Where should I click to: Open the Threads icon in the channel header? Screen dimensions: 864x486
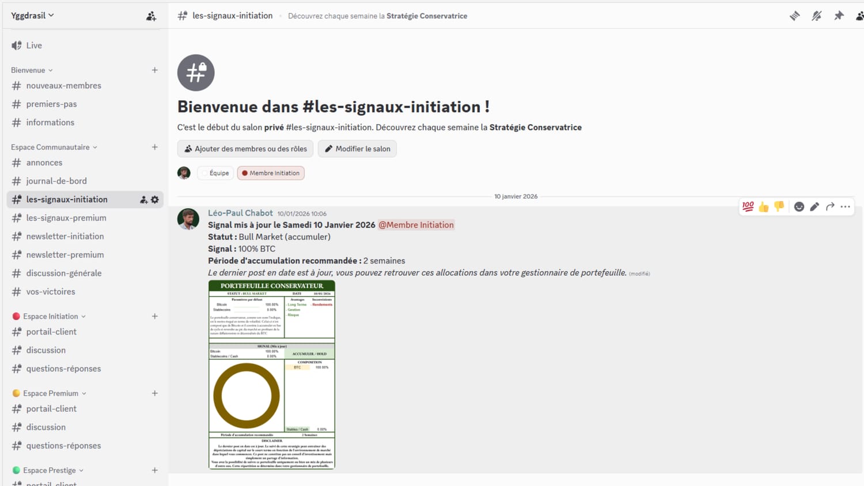click(x=795, y=16)
